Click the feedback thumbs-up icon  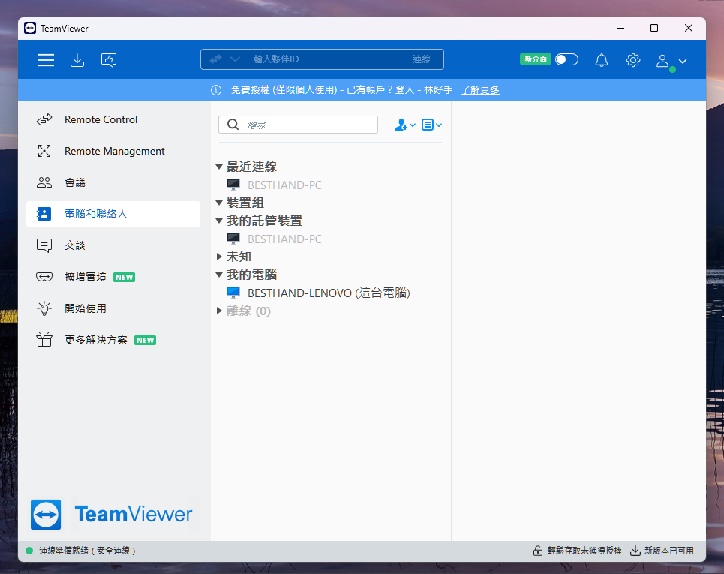109,60
